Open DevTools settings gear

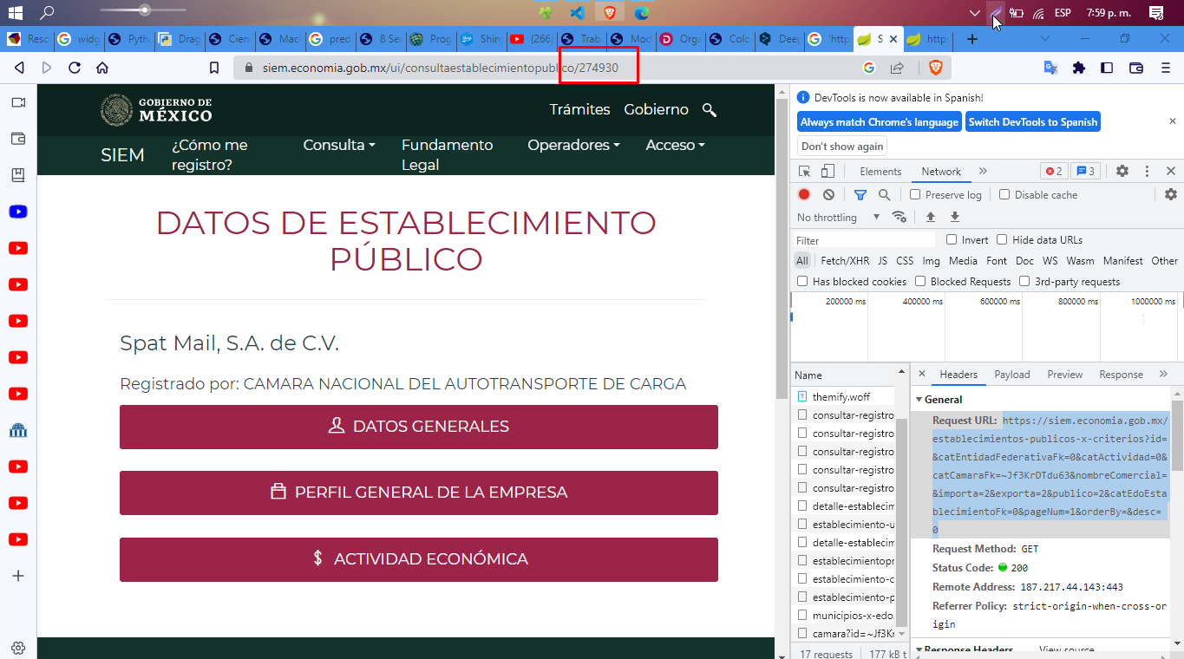(x=1122, y=171)
